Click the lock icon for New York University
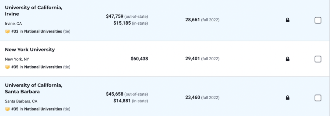330x116 pixels. point(288,59)
